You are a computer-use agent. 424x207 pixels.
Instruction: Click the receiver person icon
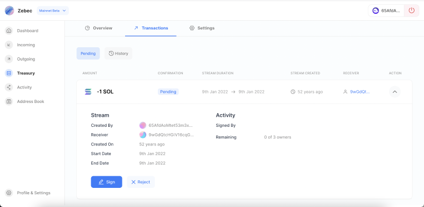pos(346,92)
